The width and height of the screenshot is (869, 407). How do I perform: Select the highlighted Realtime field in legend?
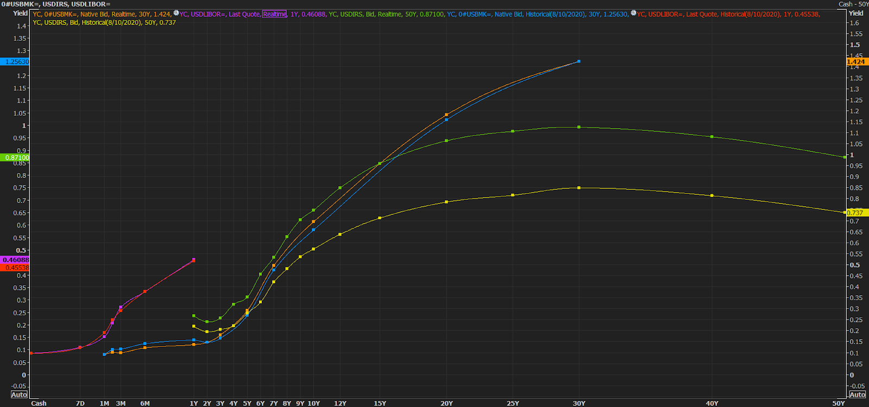coord(274,14)
